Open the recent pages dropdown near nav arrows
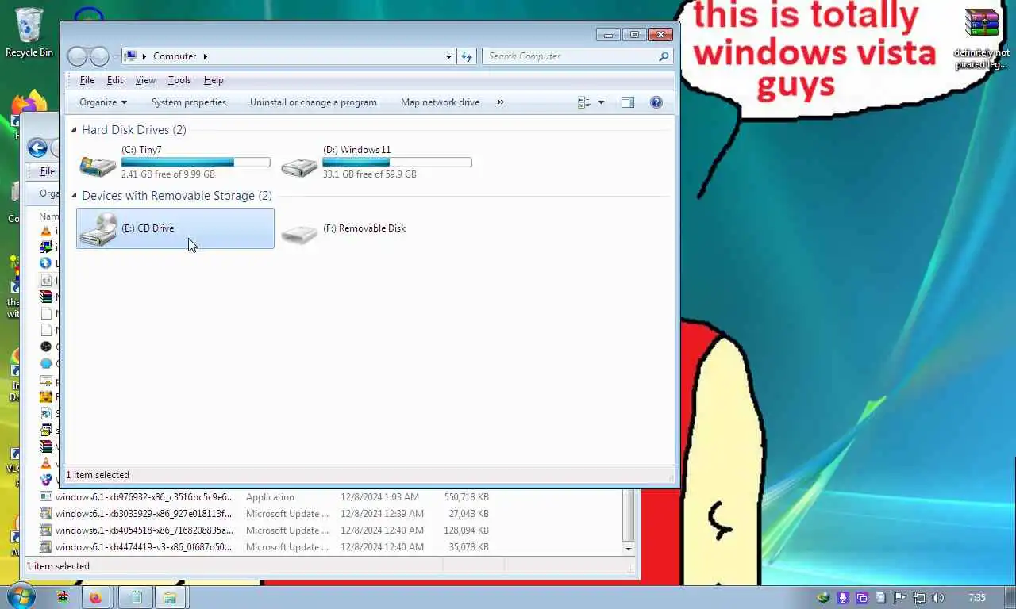This screenshot has width=1016, height=609. pos(115,56)
